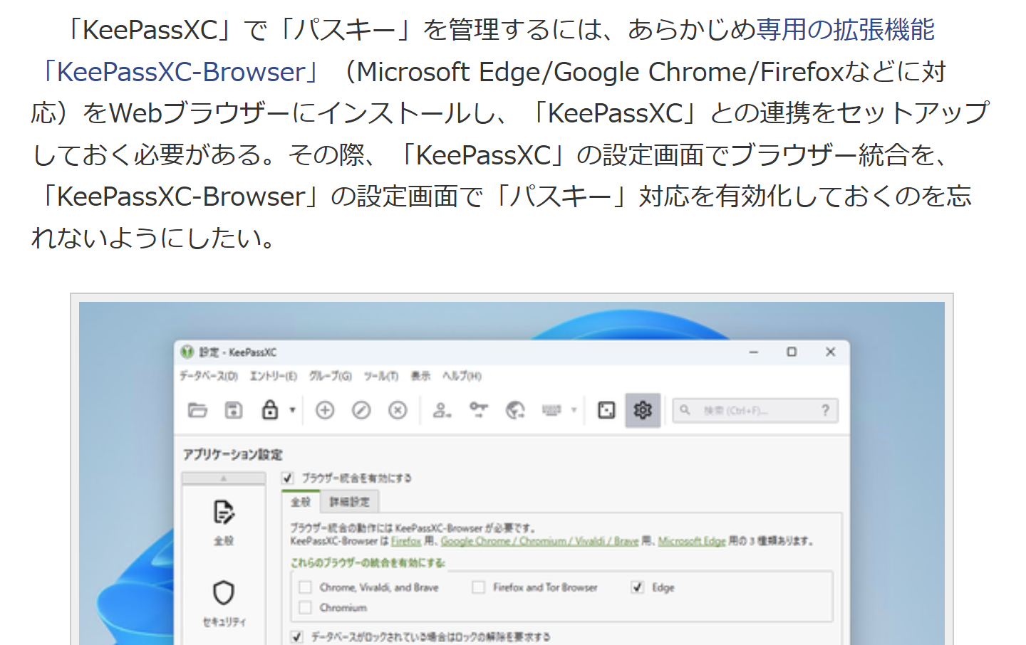This screenshot has width=1026, height=645.
Task: Open the ツール(T) menu
Action: pos(381,376)
